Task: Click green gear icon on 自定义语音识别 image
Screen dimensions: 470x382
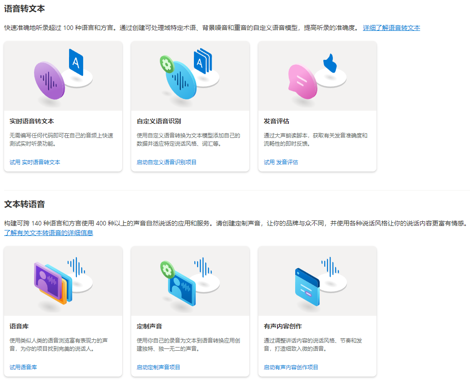Action: coord(168,64)
